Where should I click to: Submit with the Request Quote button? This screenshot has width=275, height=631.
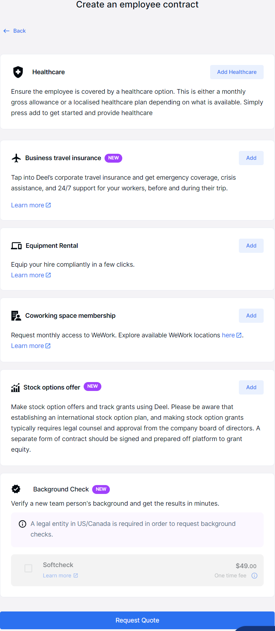(x=137, y=620)
